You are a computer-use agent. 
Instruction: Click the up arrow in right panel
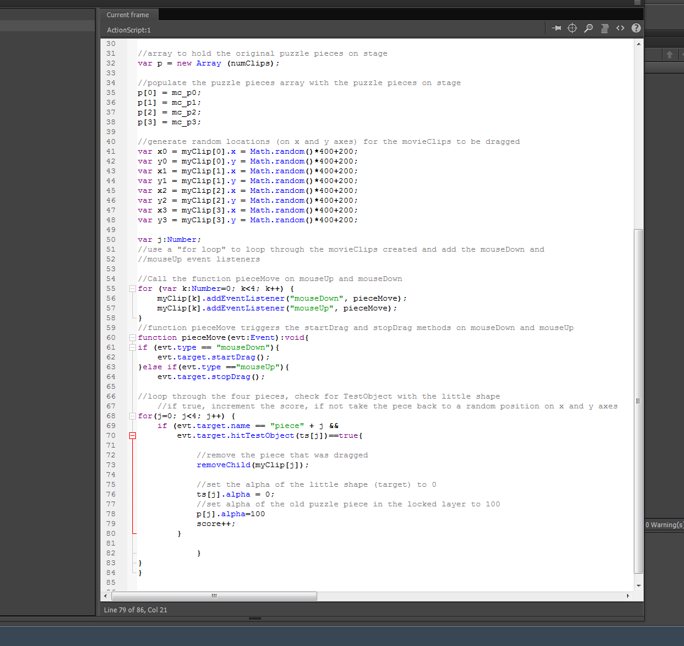[669, 54]
